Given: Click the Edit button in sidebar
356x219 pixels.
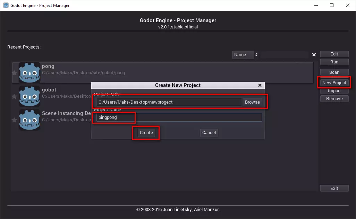Looking at the screenshot, I should [334, 54].
